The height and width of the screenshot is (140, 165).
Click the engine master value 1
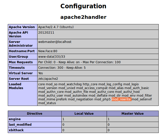point(109,119)
